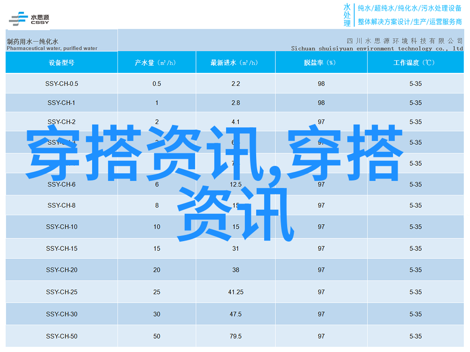The image size is (470, 352).
Task: Click the Sichuan shuisiyuan environment technology text
Action: coord(376,48)
